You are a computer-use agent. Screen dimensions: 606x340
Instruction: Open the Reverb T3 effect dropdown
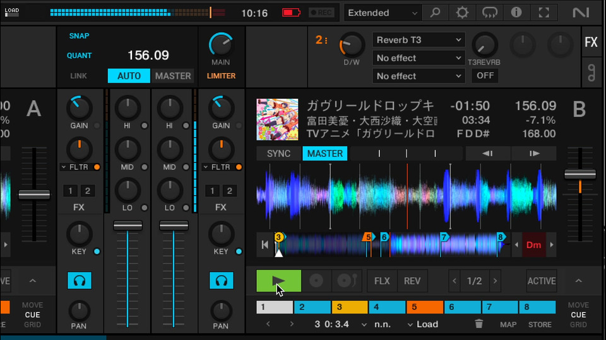[x=419, y=40]
